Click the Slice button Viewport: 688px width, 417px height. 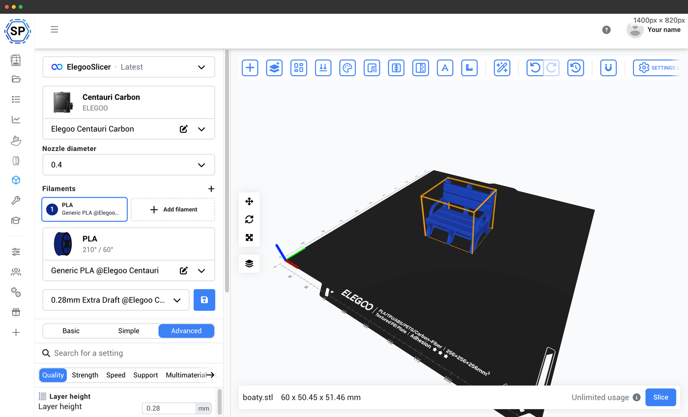click(660, 397)
